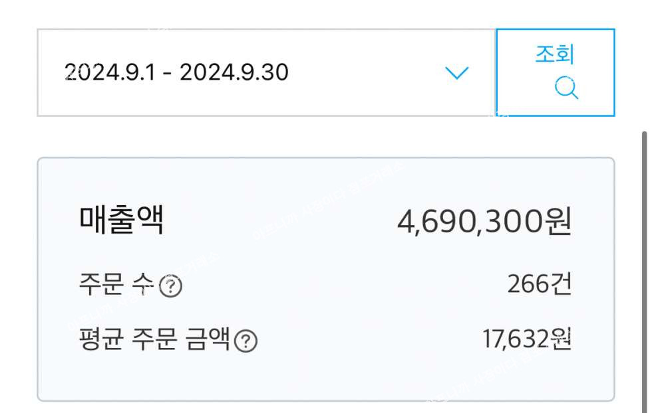
Task: Expand the date range chevron arrow
Action: 456,72
